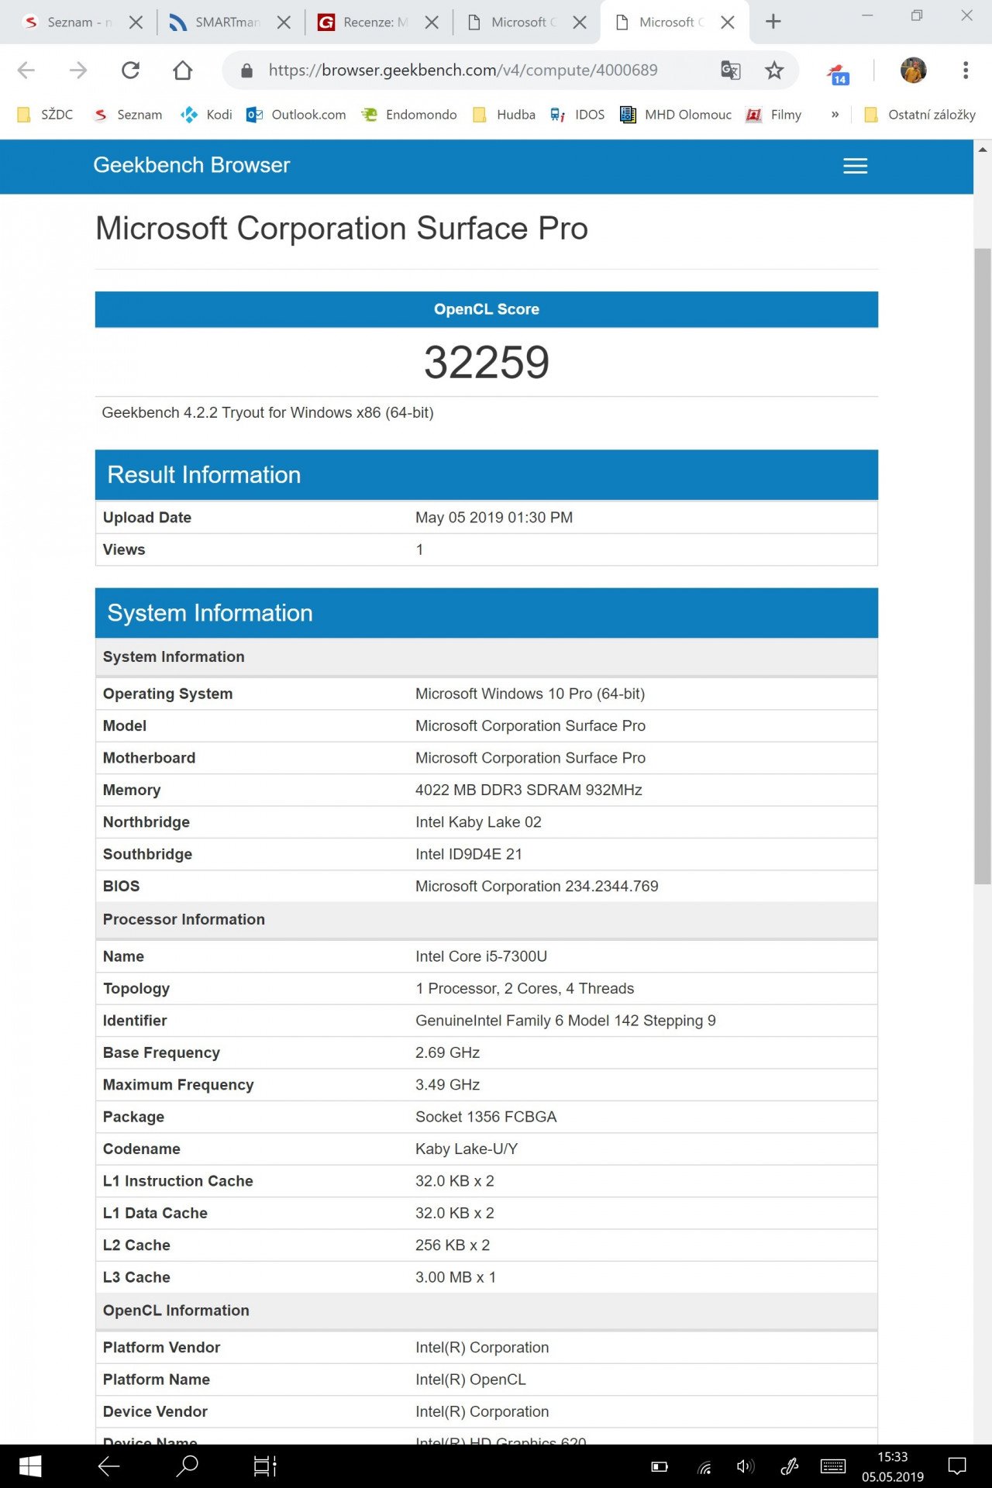The width and height of the screenshot is (992, 1488).
Task: Bookmark this page with the star
Action: click(x=774, y=71)
